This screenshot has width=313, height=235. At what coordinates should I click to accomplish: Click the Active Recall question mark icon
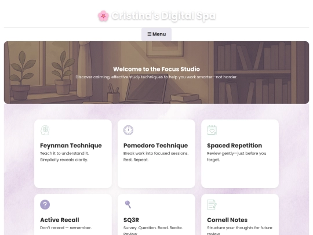[45, 205]
